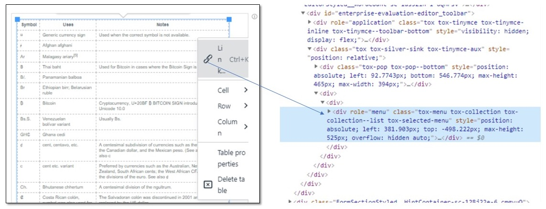Click the "Panamanian balboa" table cell
This screenshot has height=209, width=546.
tap(68, 77)
